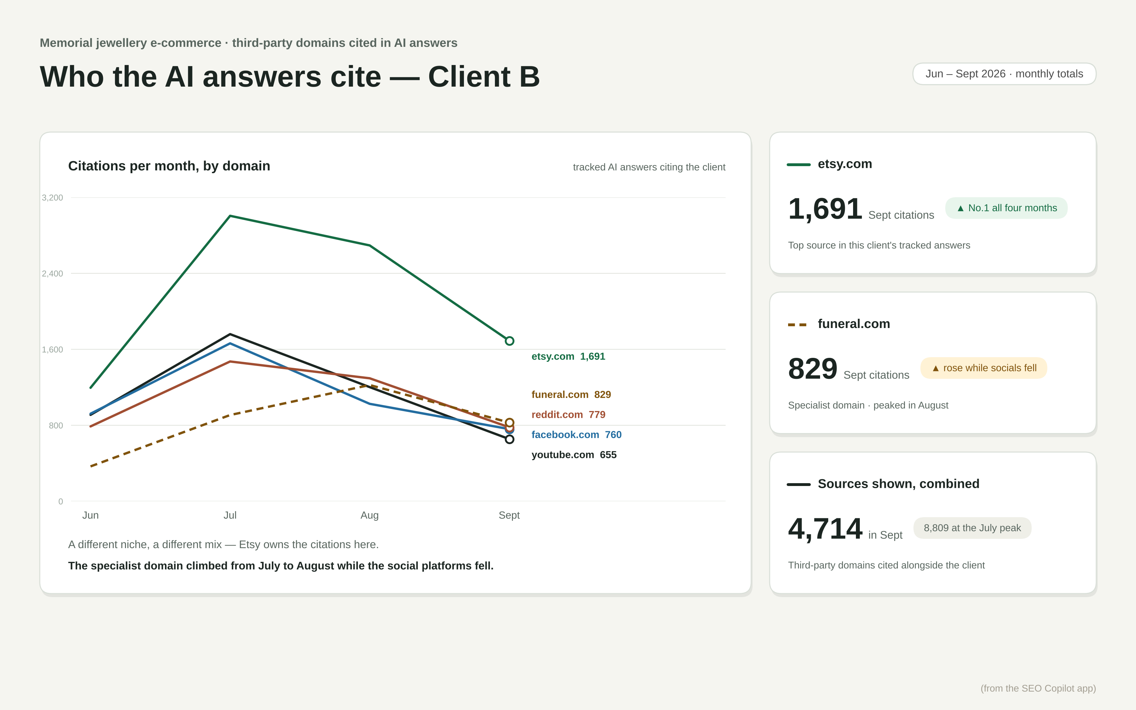Click the dashed funeral.com legend line swatch
This screenshot has width=1136, height=710.
tap(798, 324)
